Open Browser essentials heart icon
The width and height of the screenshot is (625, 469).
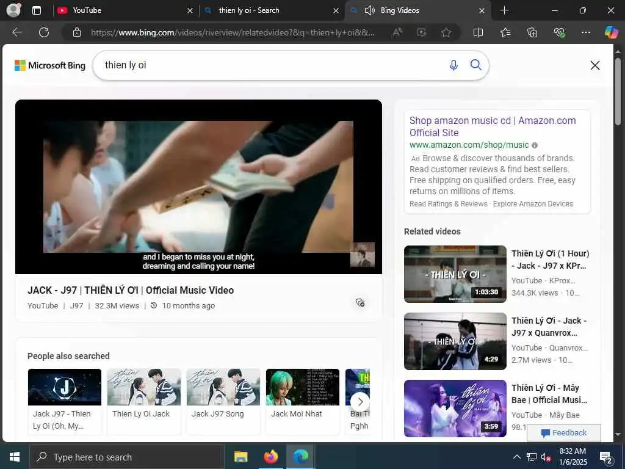pos(559,32)
